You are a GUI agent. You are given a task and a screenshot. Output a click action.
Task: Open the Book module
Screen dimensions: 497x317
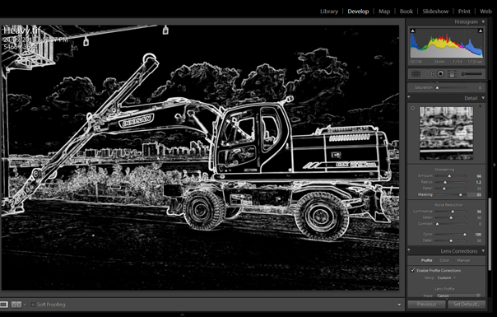point(406,11)
